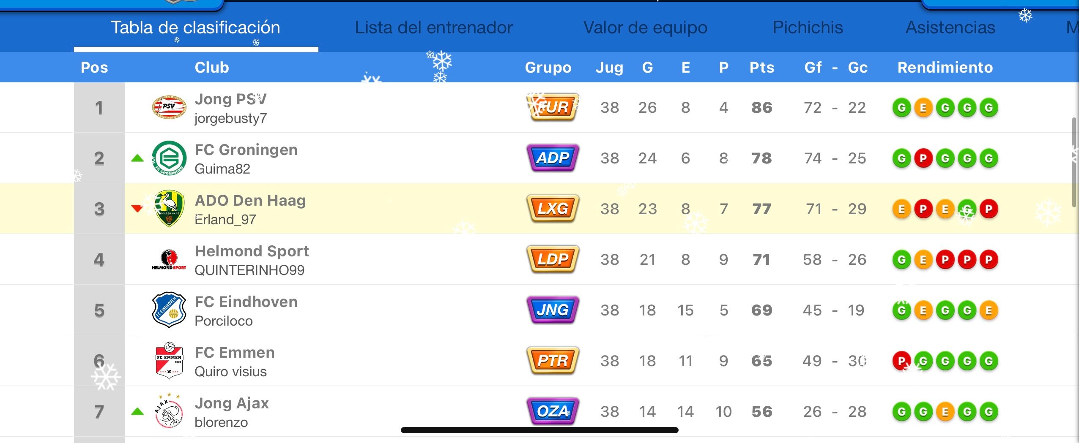Go to the Asistencias tab
The width and height of the screenshot is (1079, 443).
950,27
